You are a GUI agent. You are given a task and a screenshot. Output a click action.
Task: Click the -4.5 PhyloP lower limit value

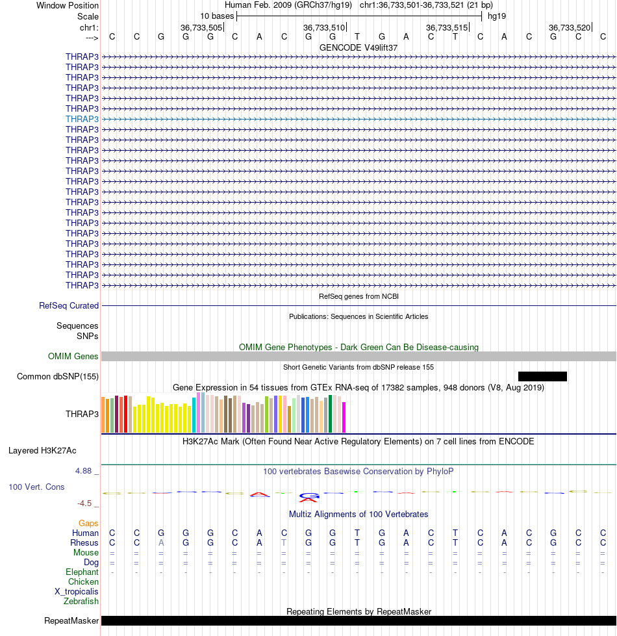[x=84, y=503]
